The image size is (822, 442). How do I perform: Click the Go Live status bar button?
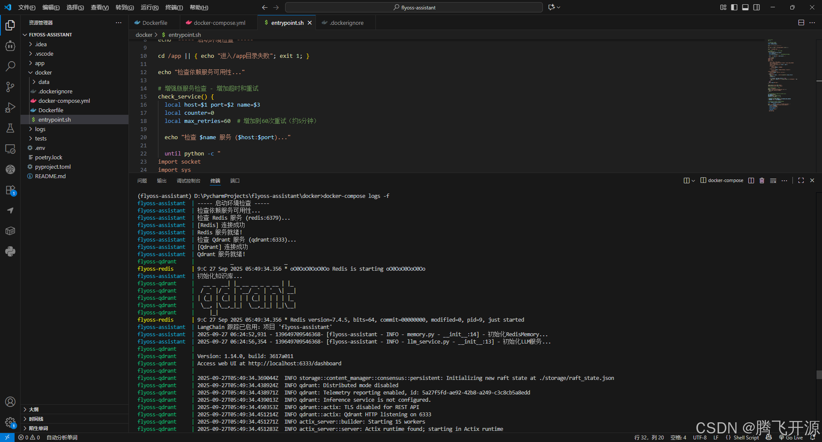pyautogui.click(x=791, y=437)
